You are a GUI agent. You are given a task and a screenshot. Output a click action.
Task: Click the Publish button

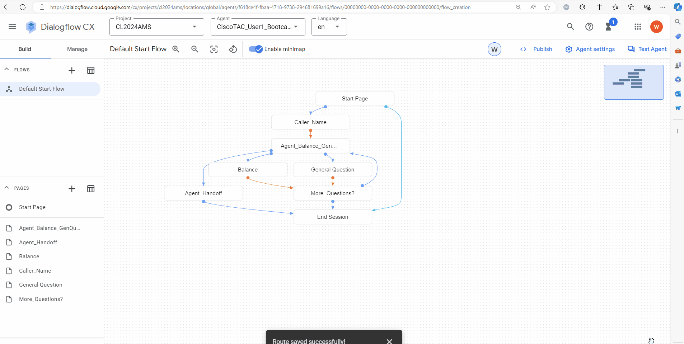coord(536,49)
